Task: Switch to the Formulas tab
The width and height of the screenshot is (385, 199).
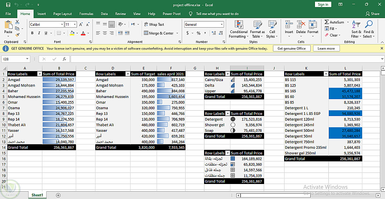Action: [86, 14]
